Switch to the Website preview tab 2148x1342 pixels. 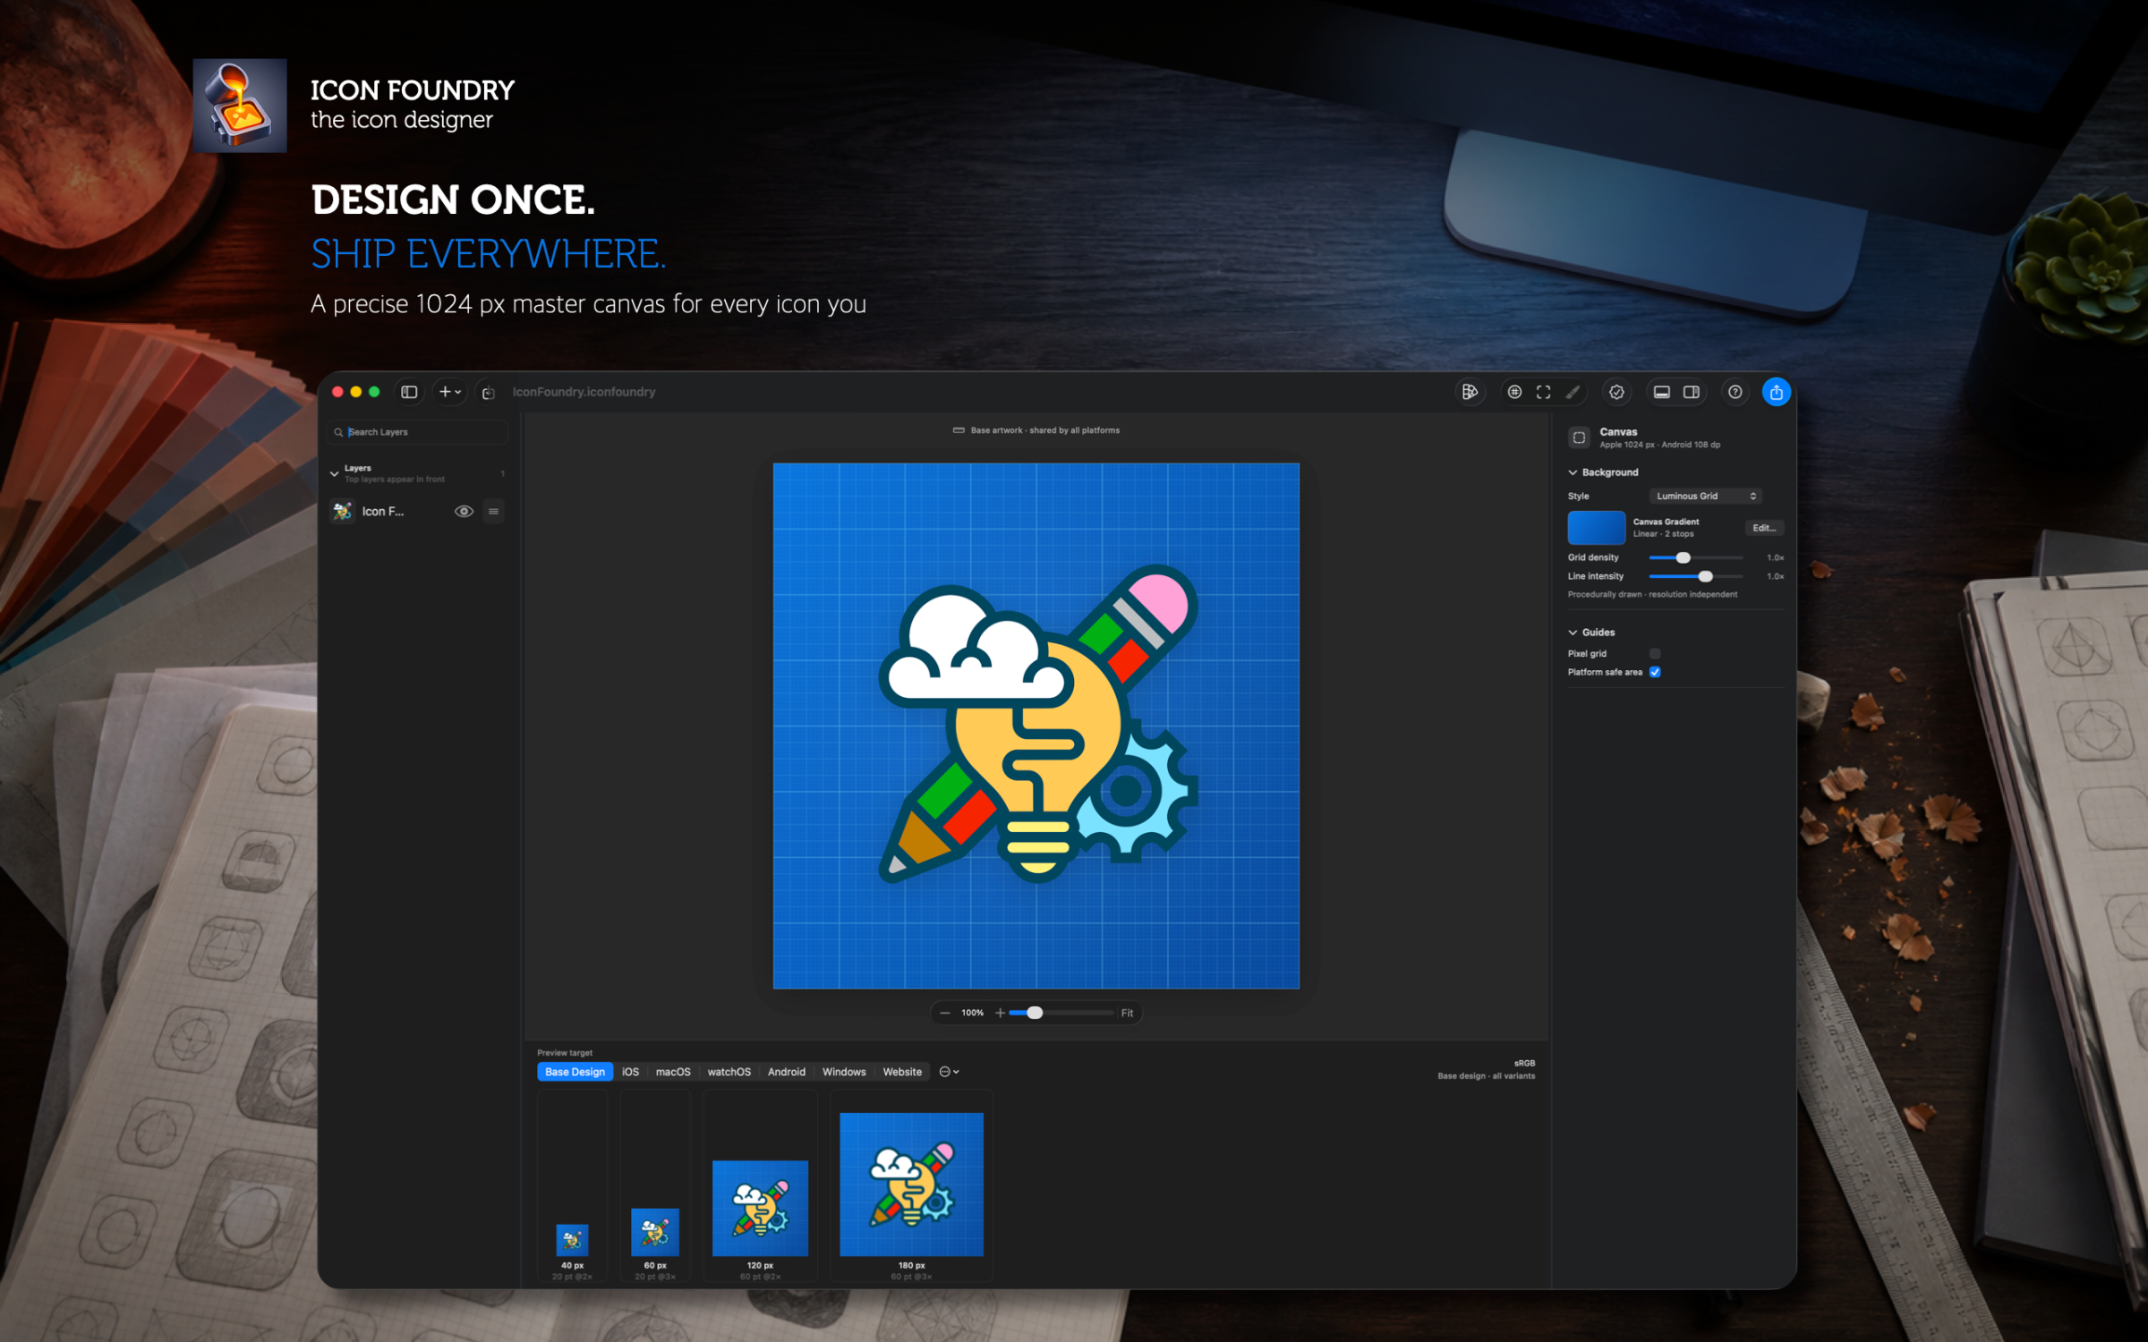902,1072
